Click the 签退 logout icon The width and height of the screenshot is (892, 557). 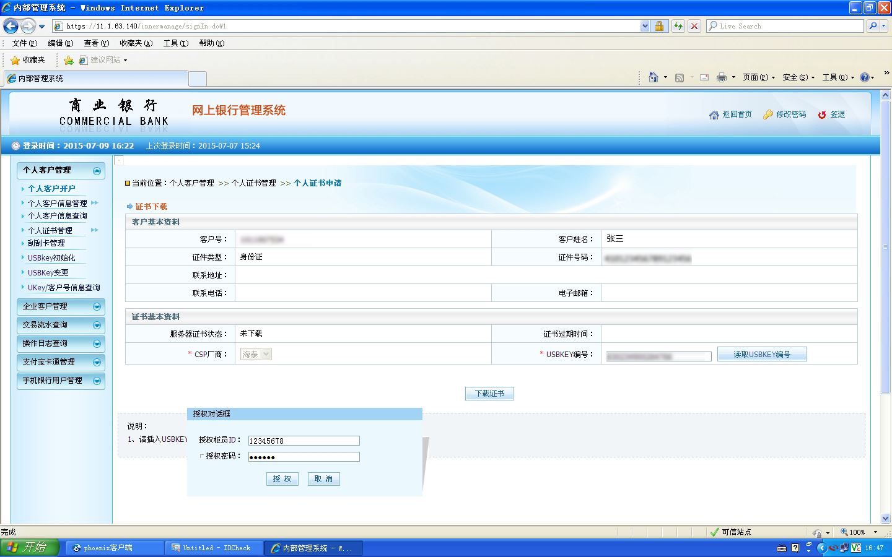click(822, 114)
